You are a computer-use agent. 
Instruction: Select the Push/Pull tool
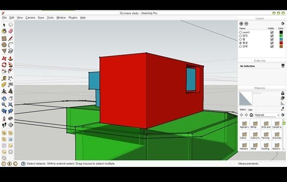[x=11, y=58]
